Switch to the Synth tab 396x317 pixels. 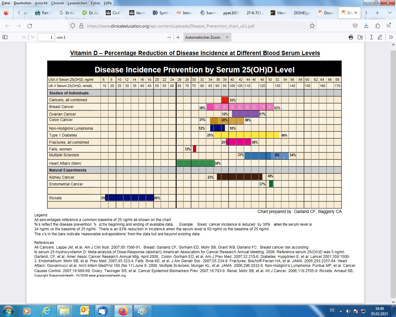pyautogui.click(x=161, y=13)
